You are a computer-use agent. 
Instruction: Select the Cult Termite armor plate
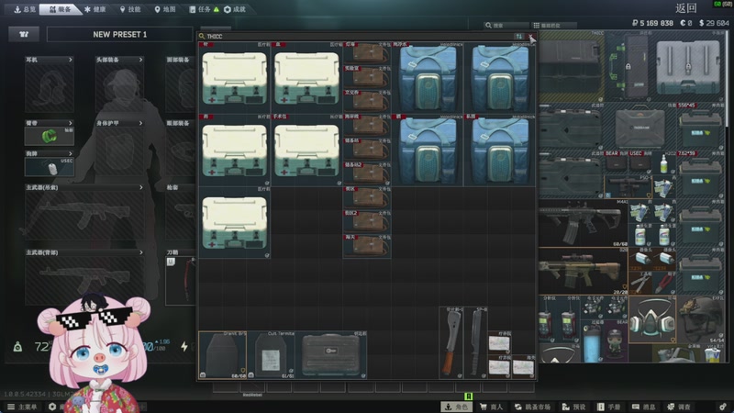(272, 354)
